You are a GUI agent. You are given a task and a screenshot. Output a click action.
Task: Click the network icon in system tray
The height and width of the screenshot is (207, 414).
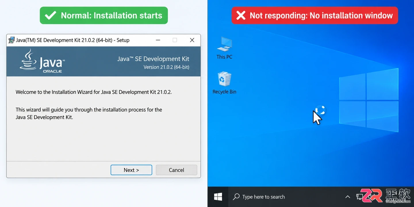tap(360, 197)
